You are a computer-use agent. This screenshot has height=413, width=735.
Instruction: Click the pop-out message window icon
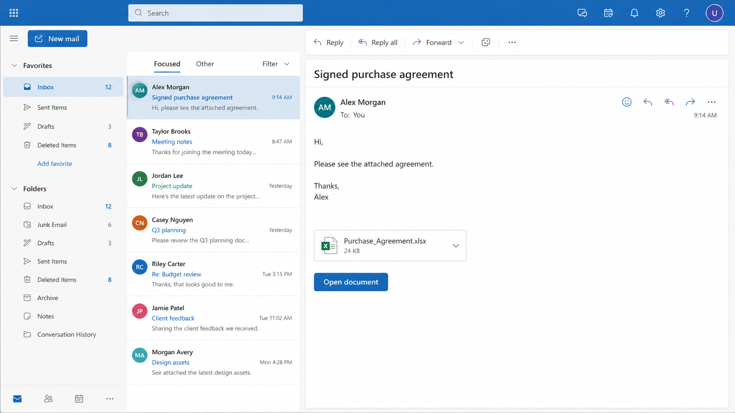click(x=486, y=42)
